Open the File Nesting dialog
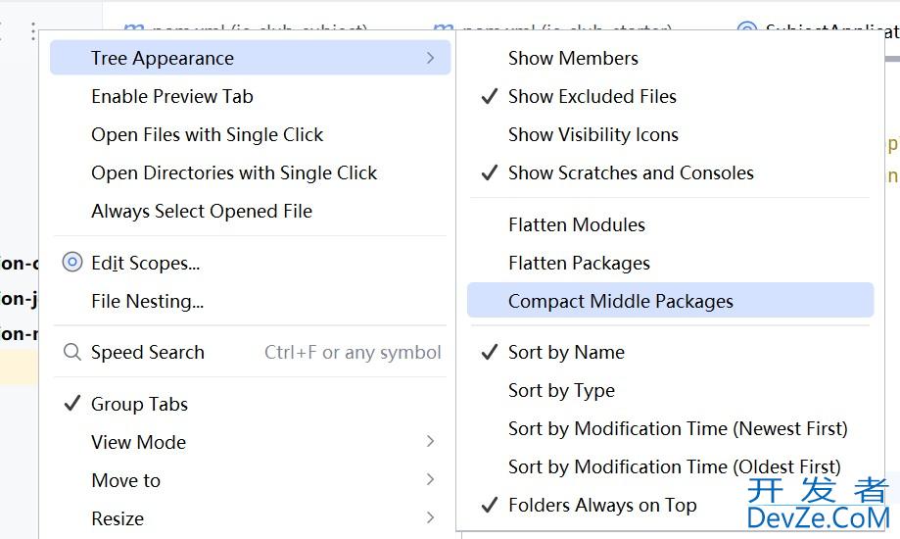This screenshot has height=539, width=900. pyautogui.click(x=147, y=301)
